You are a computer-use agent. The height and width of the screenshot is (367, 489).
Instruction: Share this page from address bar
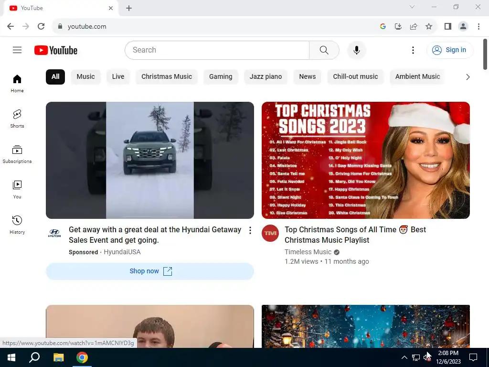[414, 26]
